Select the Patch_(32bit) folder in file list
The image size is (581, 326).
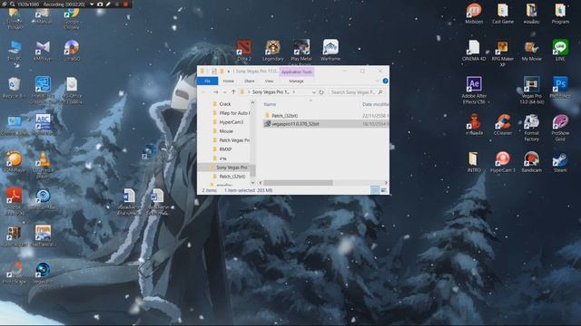tap(284, 116)
